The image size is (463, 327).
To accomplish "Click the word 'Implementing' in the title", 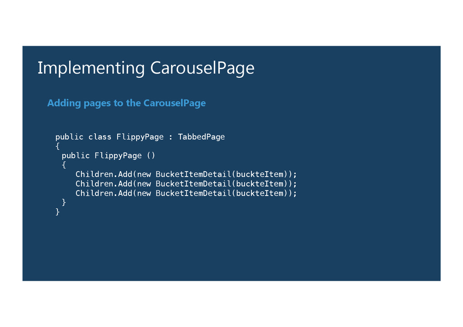I will [91, 68].
